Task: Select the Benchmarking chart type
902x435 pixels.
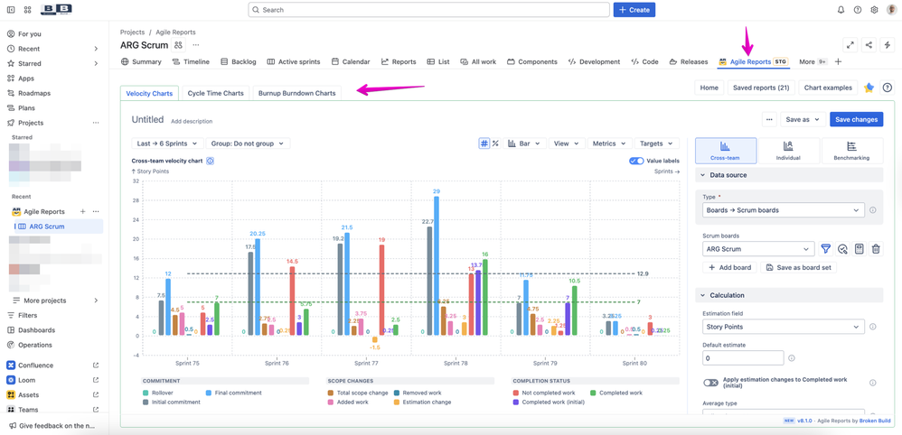Action: (x=850, y=151)
